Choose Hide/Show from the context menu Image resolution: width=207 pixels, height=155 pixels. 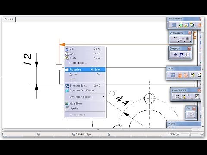pos(85,103)
